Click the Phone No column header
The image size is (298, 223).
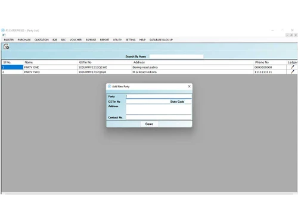(x=270, y=62)
